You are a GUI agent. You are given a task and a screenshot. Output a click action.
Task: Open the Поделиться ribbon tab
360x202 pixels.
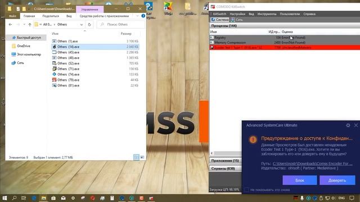pyautogui.click(x=51, y=16)
